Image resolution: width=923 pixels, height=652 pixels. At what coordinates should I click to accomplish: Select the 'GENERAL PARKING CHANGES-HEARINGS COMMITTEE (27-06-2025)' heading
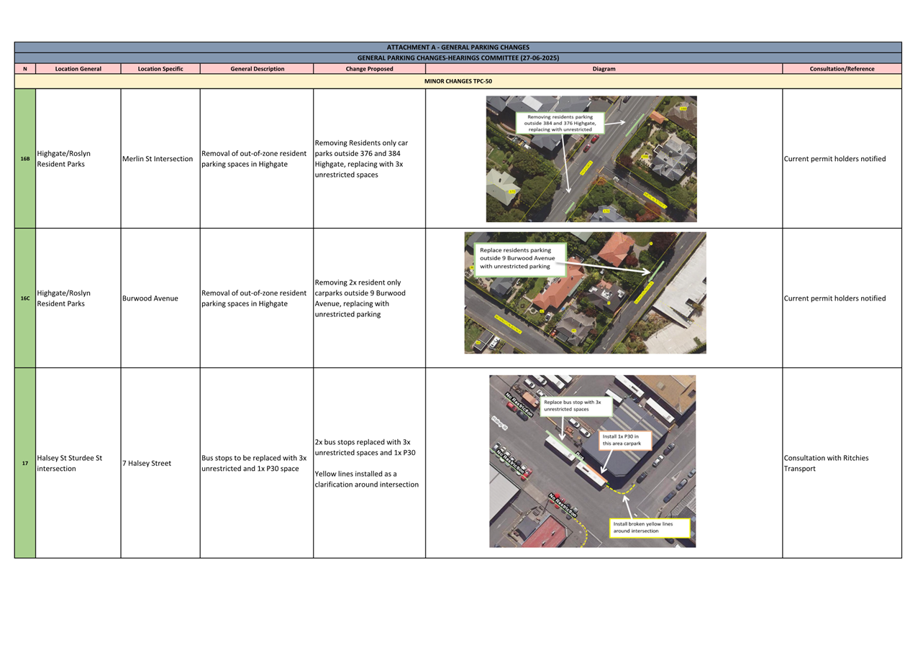458,58
